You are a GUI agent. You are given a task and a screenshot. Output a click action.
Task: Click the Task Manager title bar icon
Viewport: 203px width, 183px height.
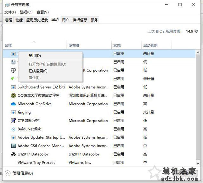[7, 5]
